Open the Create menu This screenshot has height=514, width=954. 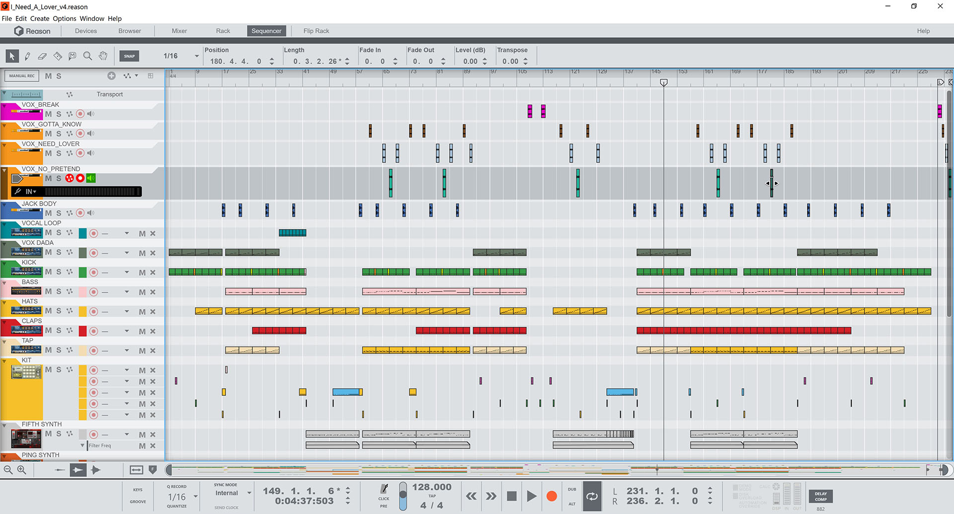pos(40,18)
